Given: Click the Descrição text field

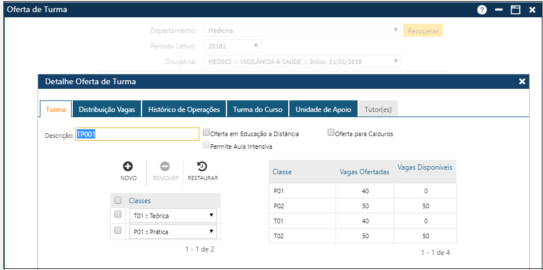Looking at the screenshot, I should point(137,134).
